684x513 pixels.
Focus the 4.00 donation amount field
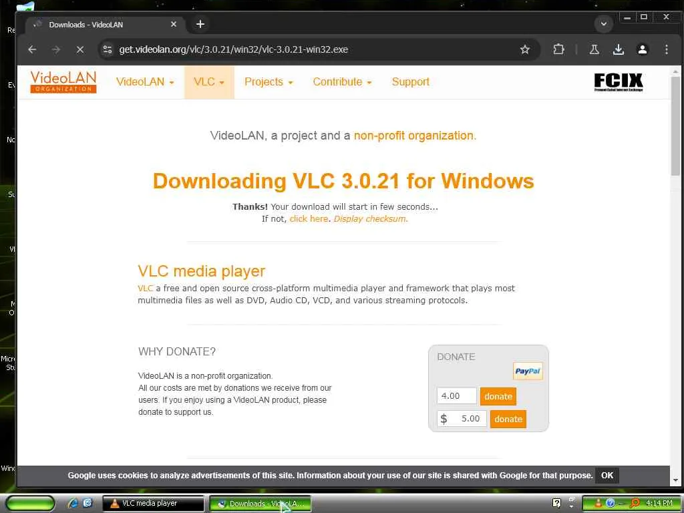click(x=457, y=396)
